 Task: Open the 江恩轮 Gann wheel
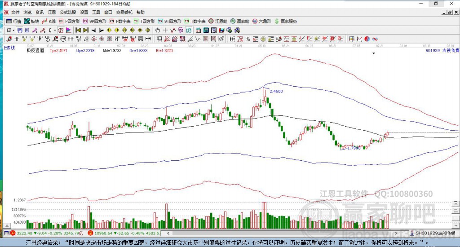tap(218, 21)
